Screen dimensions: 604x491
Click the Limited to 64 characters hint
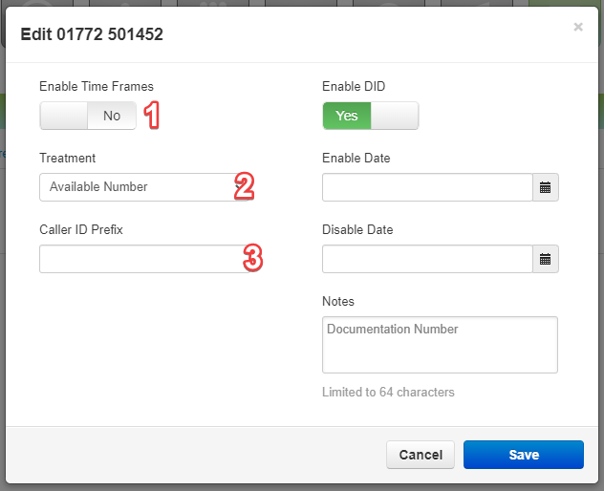388,392
